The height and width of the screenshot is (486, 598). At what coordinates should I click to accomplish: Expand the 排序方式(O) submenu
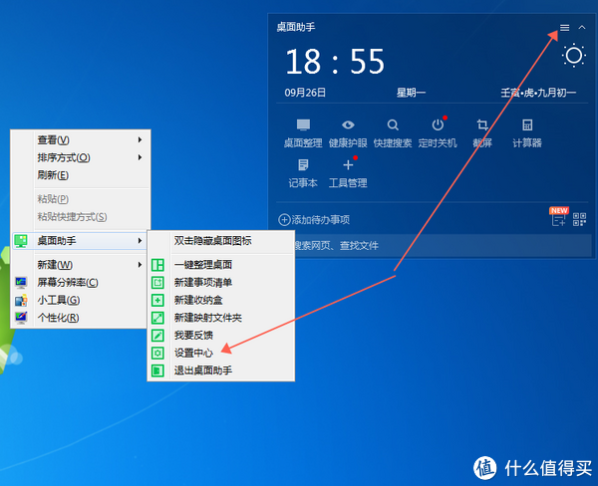coord(81,157)
